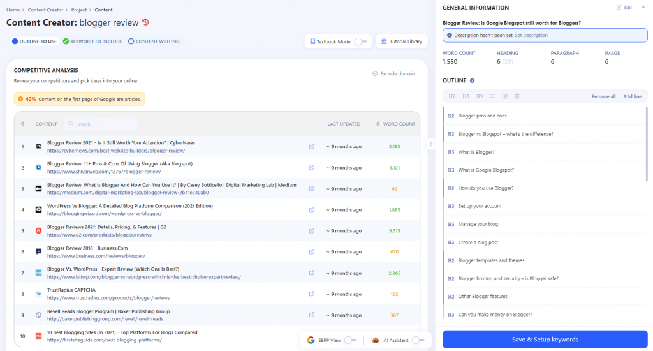The height and width of the screenshot is (351, 653).
Task: Click the gear icon beside WORD COUNT column
Action: click(378, 124)
